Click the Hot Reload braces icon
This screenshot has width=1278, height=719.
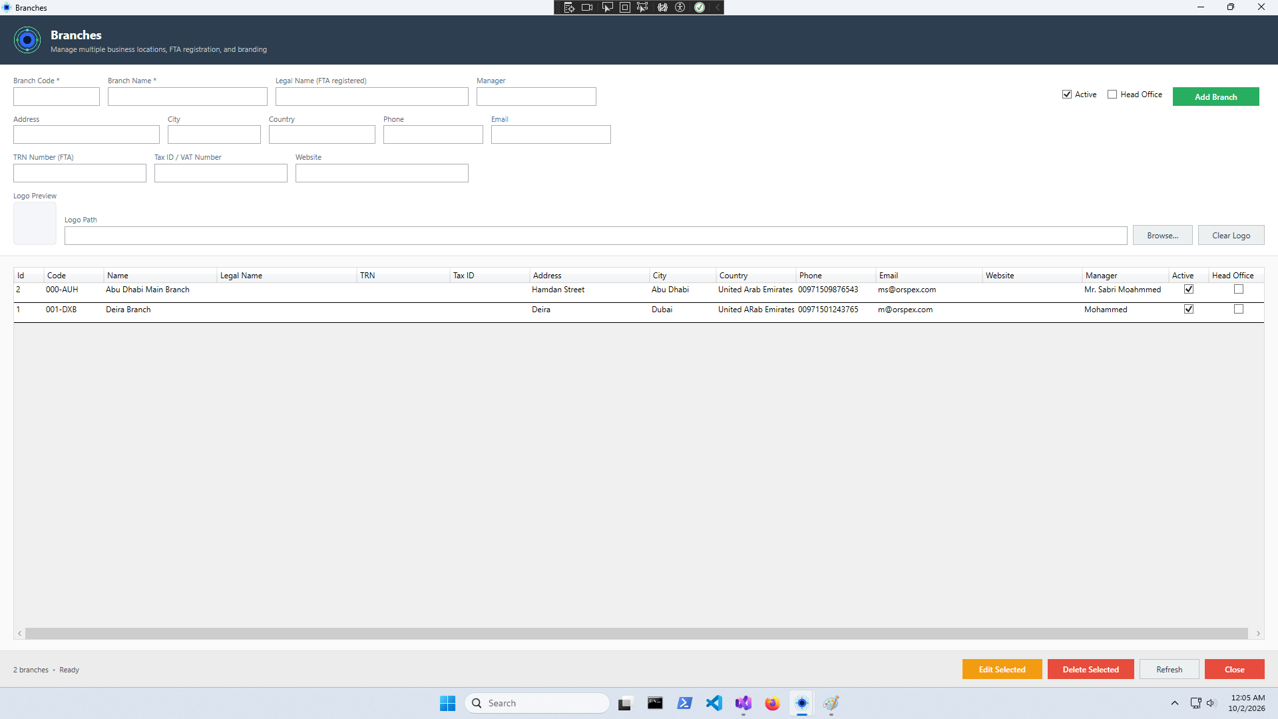[662, 7]
